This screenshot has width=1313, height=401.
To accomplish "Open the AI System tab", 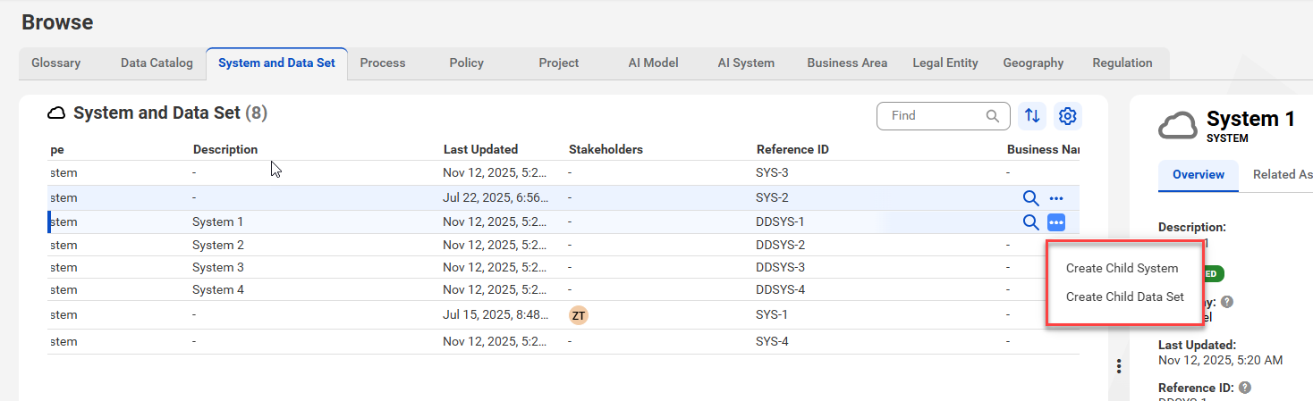I will click(x=746, y=63).
